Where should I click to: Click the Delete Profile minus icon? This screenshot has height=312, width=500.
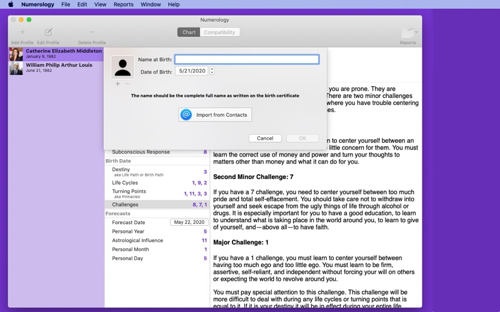click(x=92, y=32)
